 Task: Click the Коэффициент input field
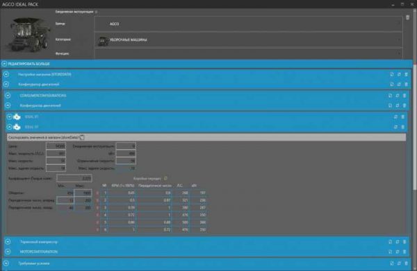[74, 178]
